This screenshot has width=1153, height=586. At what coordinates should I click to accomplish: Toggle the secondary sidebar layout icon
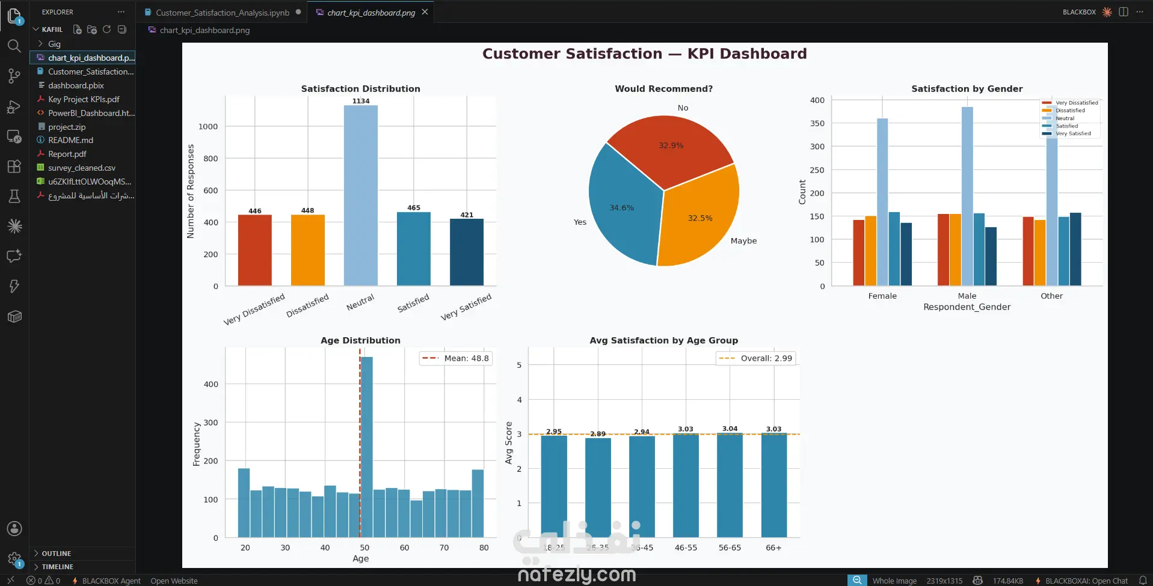click(1123, 12)
